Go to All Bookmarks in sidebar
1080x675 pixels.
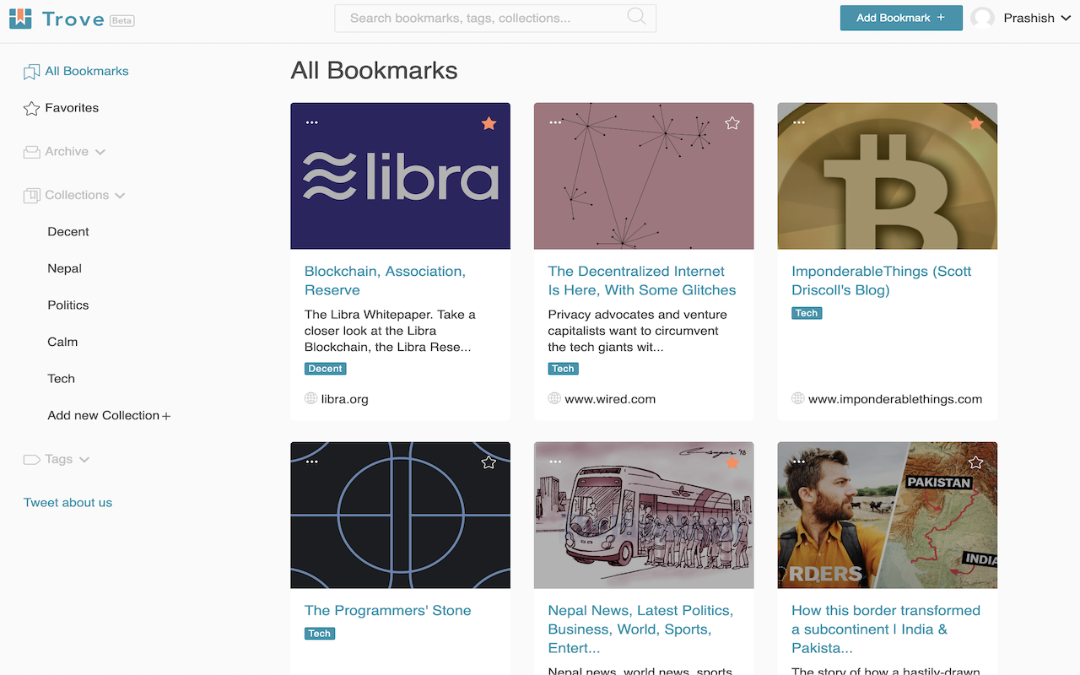point(87,71)
